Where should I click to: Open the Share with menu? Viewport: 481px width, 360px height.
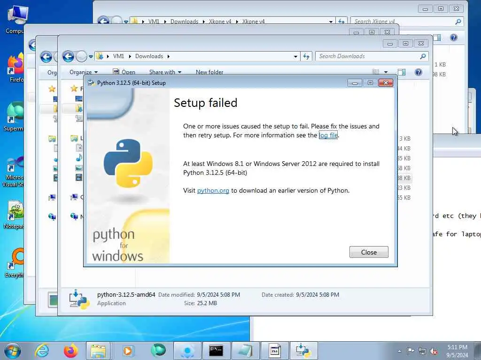pyautogui.click(x=165, y=72)
